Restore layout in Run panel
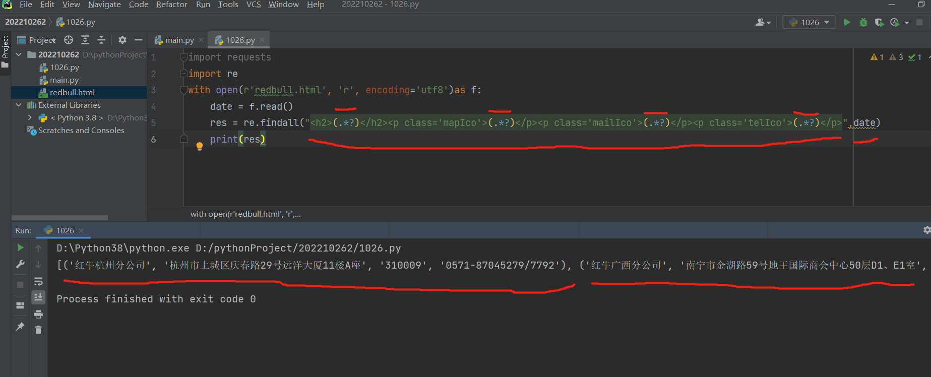This screenshot has width=931, height=377. [x=20, y=305]
